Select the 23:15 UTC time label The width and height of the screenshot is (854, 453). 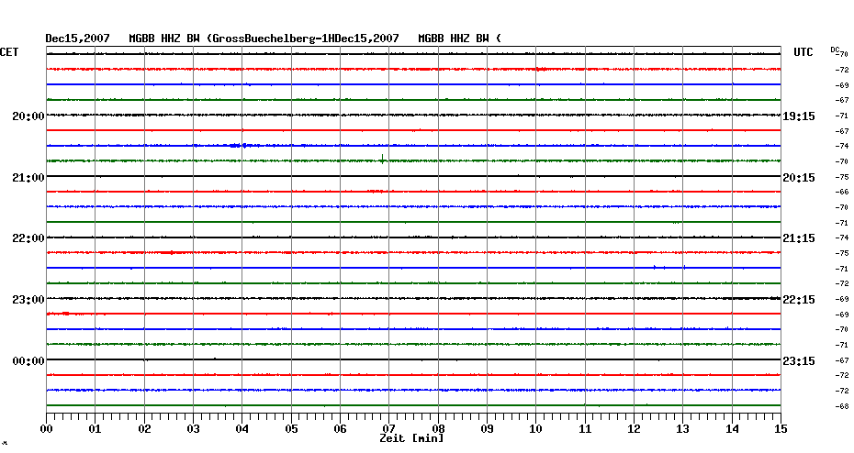[799, 361]
